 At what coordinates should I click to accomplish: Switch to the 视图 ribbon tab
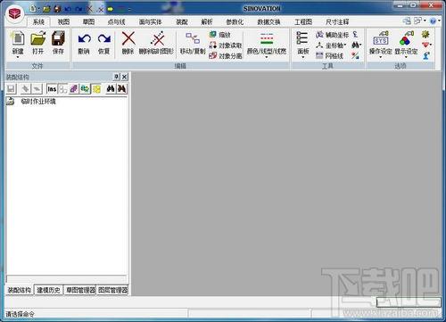63,21
